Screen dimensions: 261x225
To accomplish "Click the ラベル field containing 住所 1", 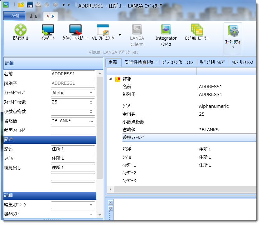I will point(73,158).
